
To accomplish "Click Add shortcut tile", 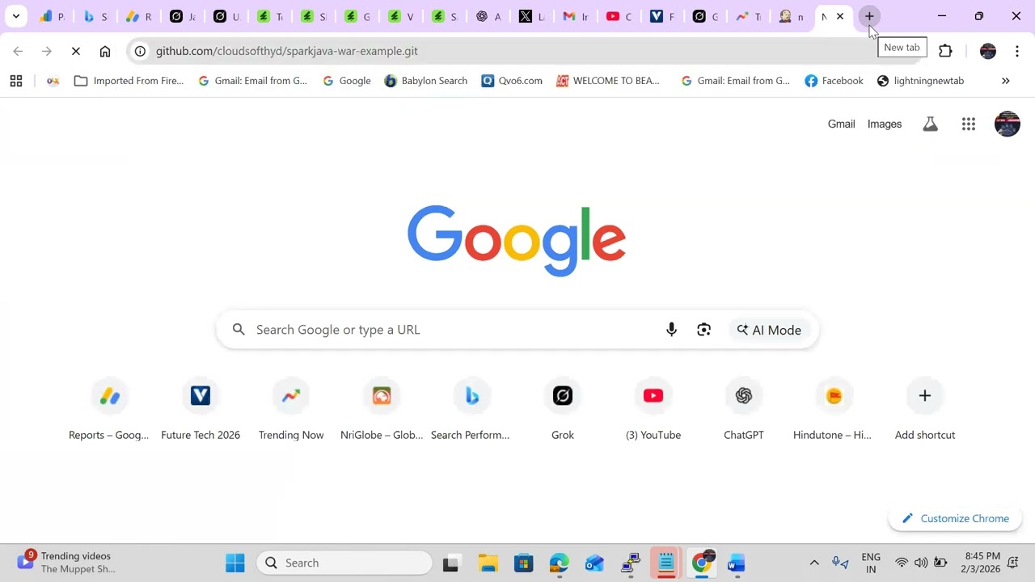I will [925, 411].
